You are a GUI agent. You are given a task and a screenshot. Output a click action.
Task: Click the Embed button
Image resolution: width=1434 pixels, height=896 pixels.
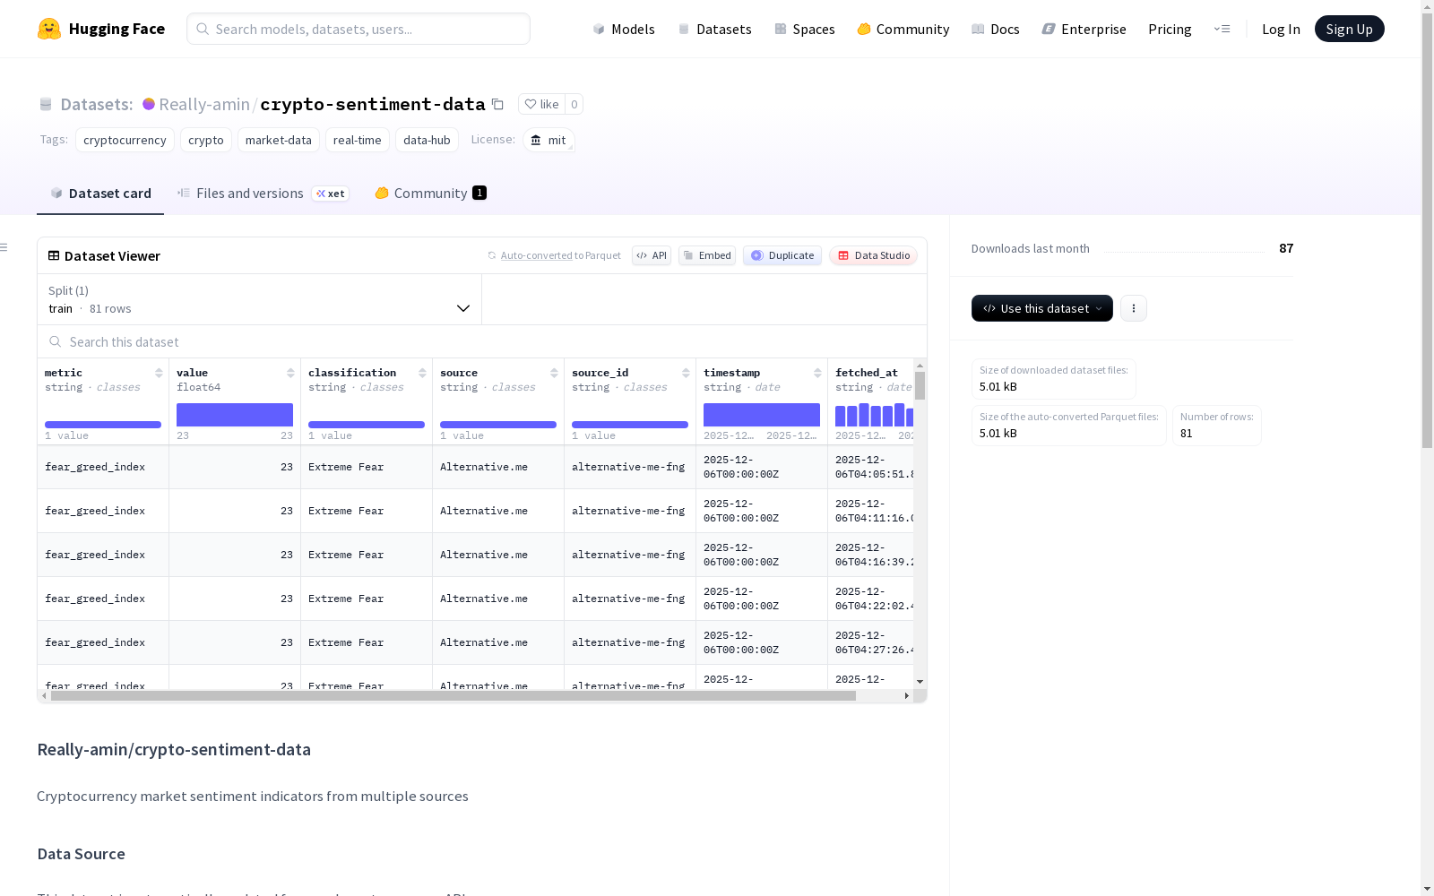[x=707, y=255]
